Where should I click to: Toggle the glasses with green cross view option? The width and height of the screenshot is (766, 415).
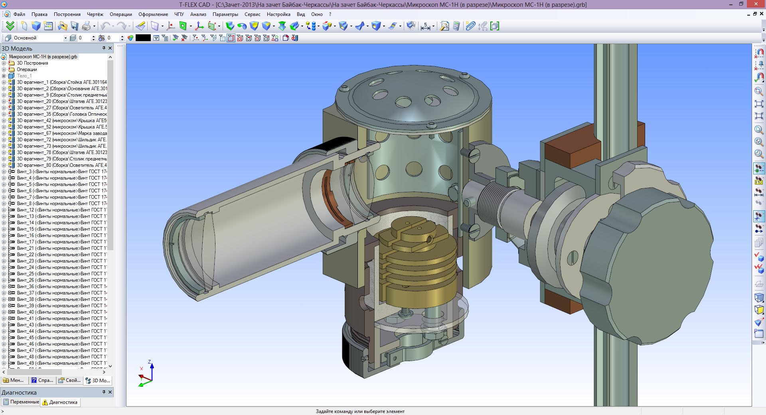pyautogui.click(x=759, y=168)
